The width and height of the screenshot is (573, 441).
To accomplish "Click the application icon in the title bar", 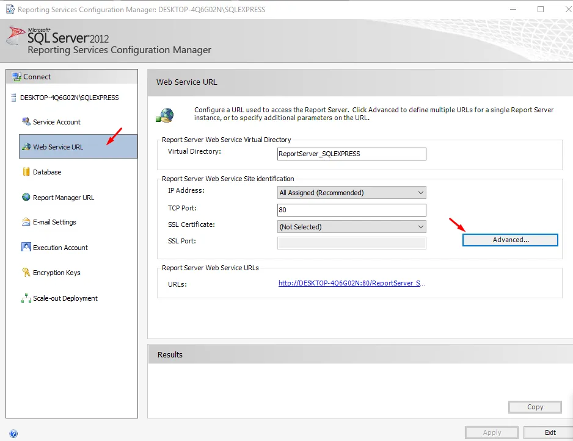I will [10, 9].
